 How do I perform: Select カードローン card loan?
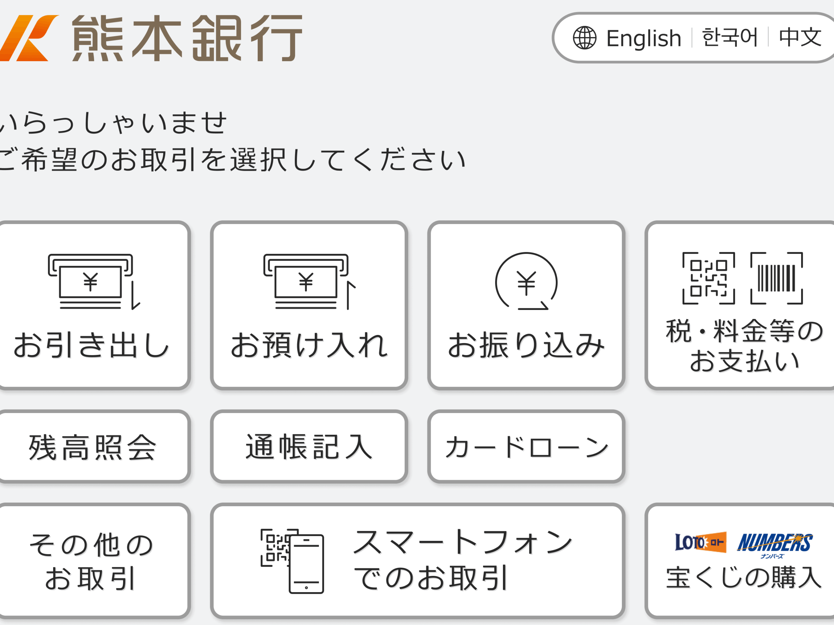tap(526, 447)
